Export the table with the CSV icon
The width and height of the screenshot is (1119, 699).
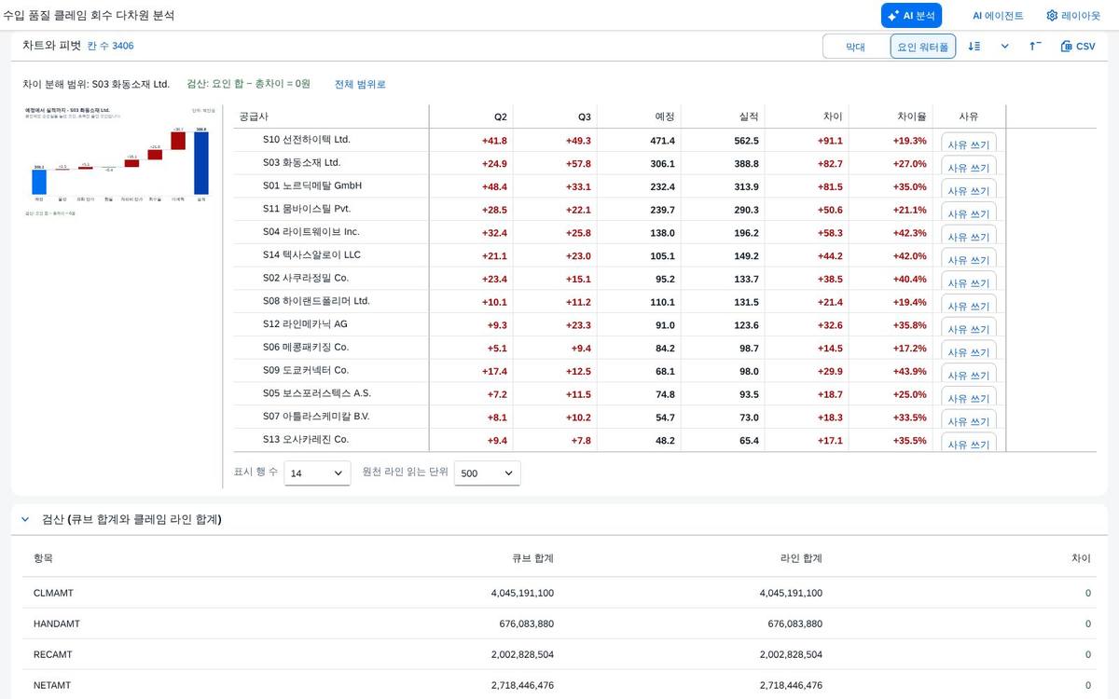[1078, 47]
